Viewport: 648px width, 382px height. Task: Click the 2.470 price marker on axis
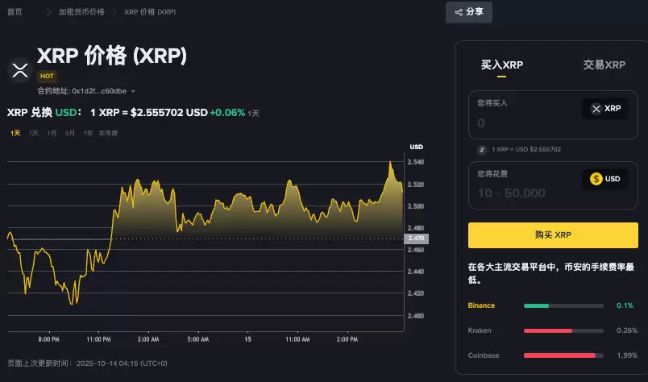pos(416,238)
